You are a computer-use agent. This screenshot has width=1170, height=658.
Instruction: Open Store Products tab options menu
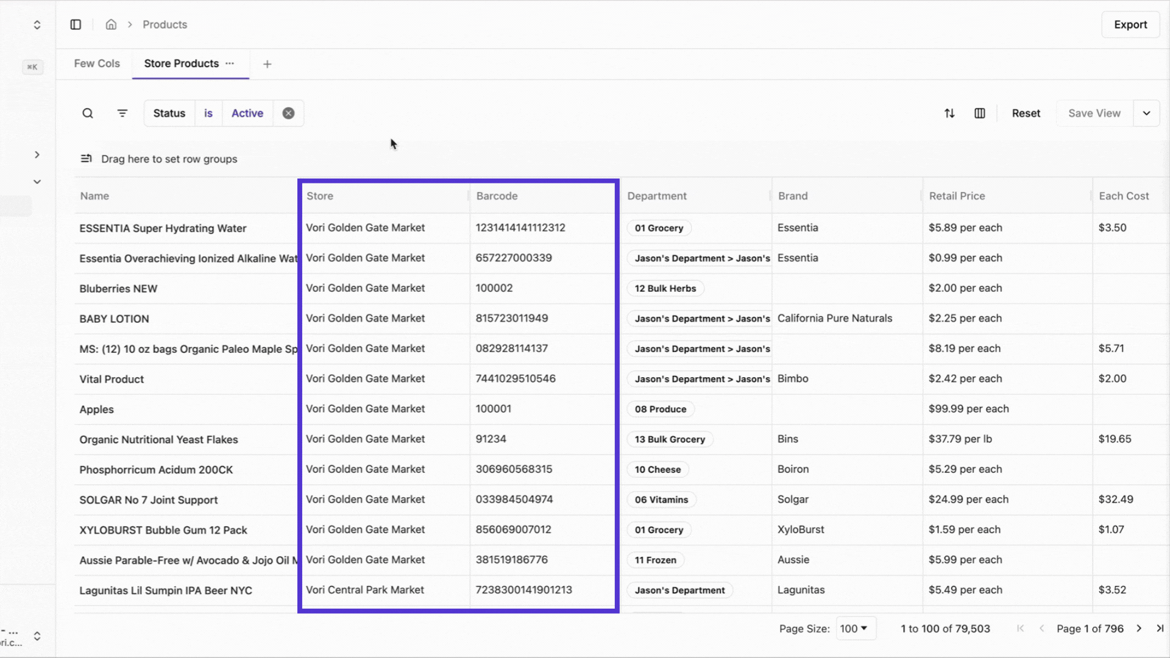coord(230,63)
